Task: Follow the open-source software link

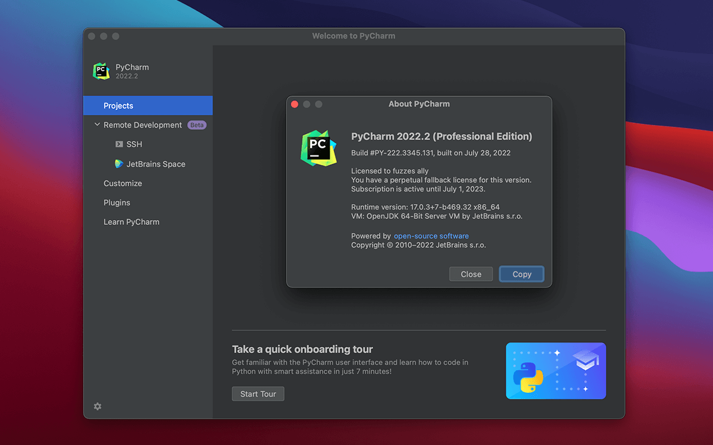Action: tap(431, 236)
